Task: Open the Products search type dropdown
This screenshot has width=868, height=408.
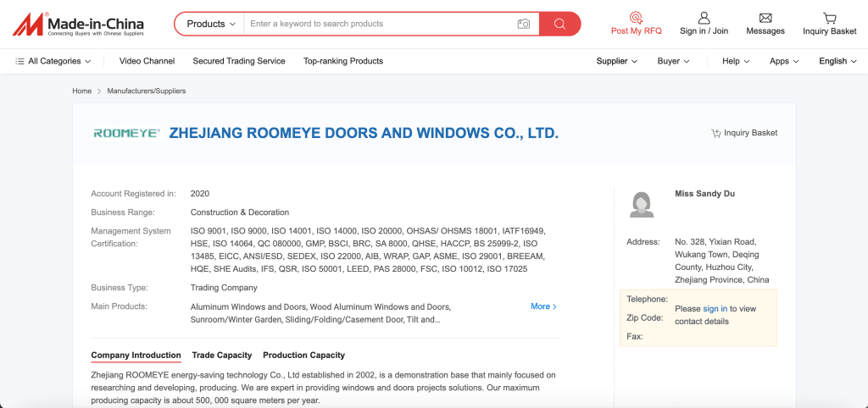Action: coord(210,24)
